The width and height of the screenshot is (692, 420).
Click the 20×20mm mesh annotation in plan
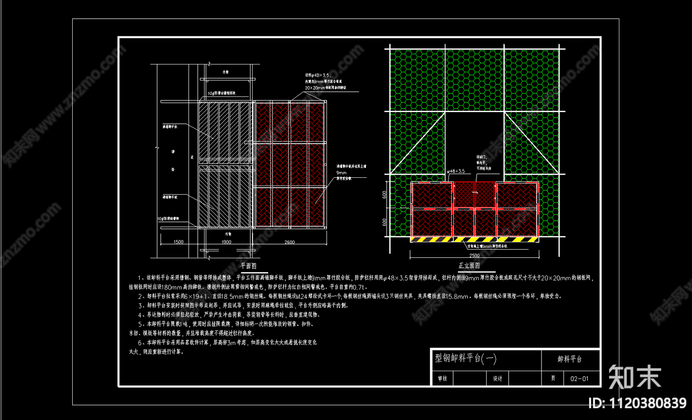click(x=325, y=88)
